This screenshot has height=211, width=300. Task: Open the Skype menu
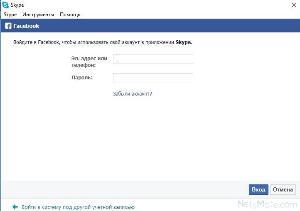pyautogui.click(x=10, y=15)
